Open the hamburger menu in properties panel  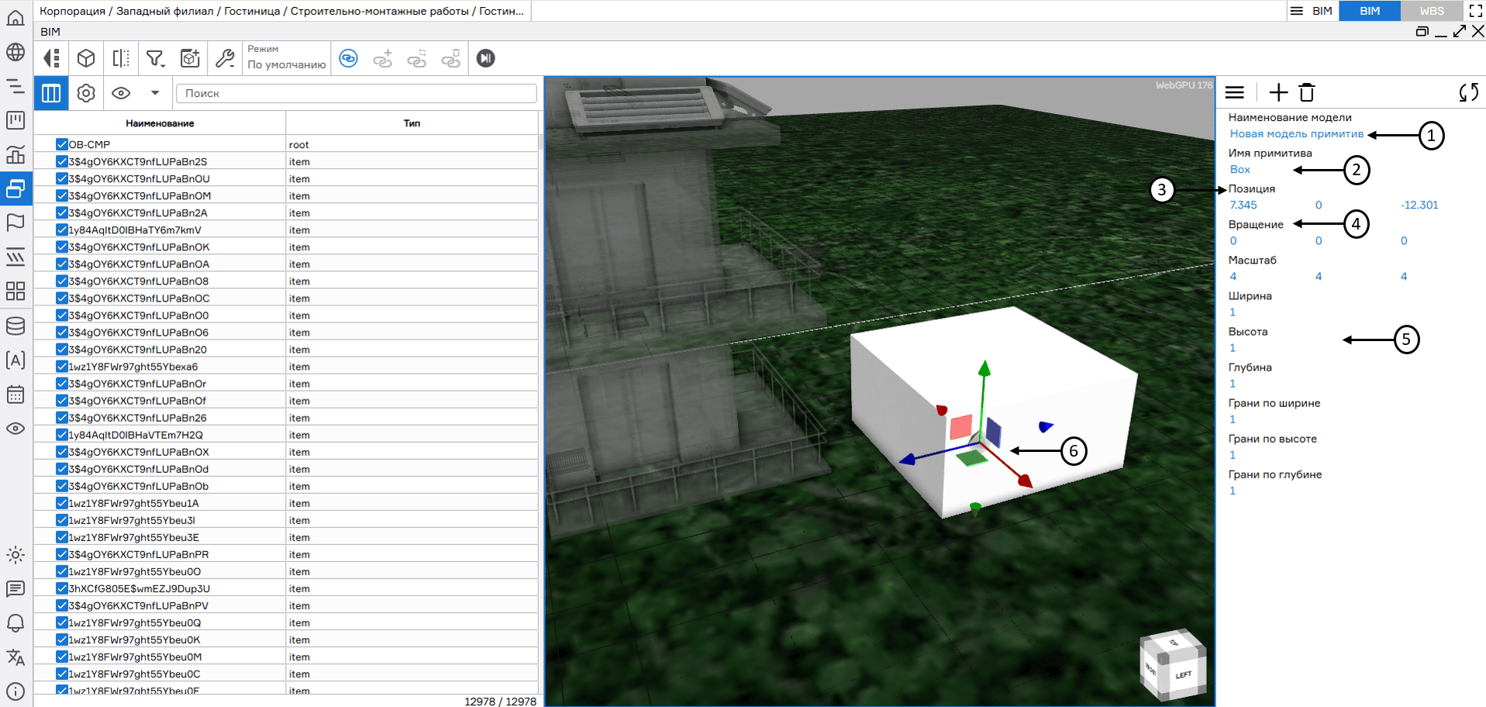coord(1235,93)
